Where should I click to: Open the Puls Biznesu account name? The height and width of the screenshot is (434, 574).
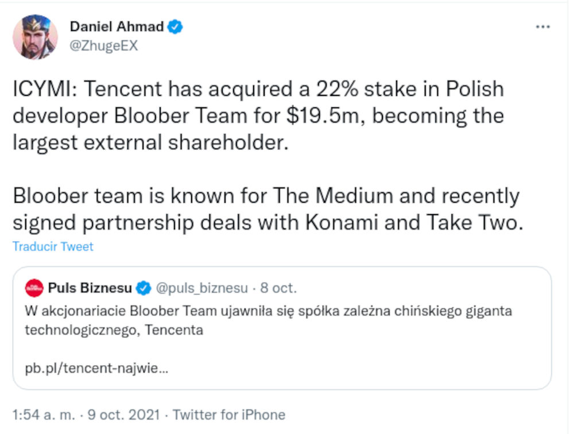[x=90, y=288]
